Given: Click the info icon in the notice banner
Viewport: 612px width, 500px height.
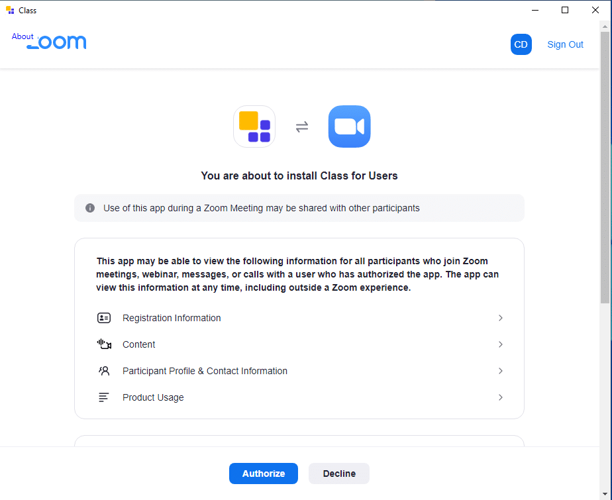Looking at the screenshot, I should [x=90, y=208].
